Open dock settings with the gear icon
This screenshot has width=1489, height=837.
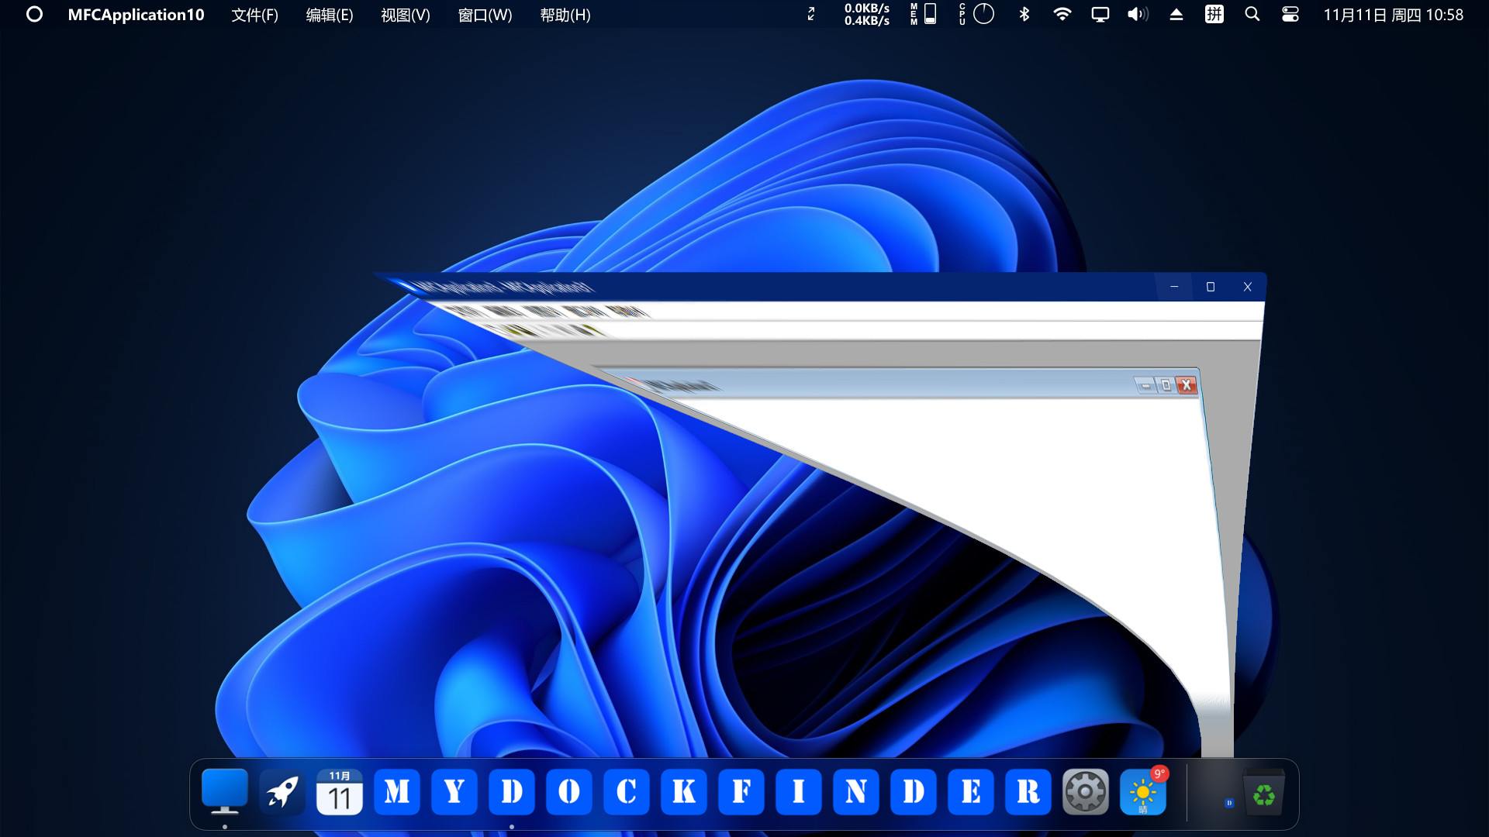tap(1086, 792)
